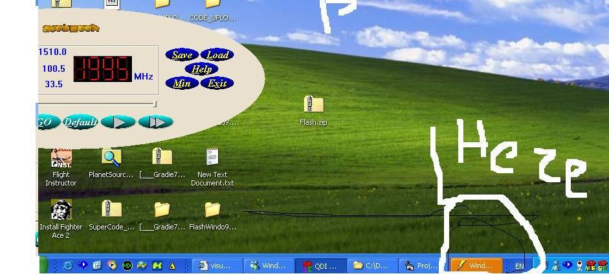Select the CODE_UPLO... folder on the desktop
Viewport: 609px width, 274px height.
212,5
